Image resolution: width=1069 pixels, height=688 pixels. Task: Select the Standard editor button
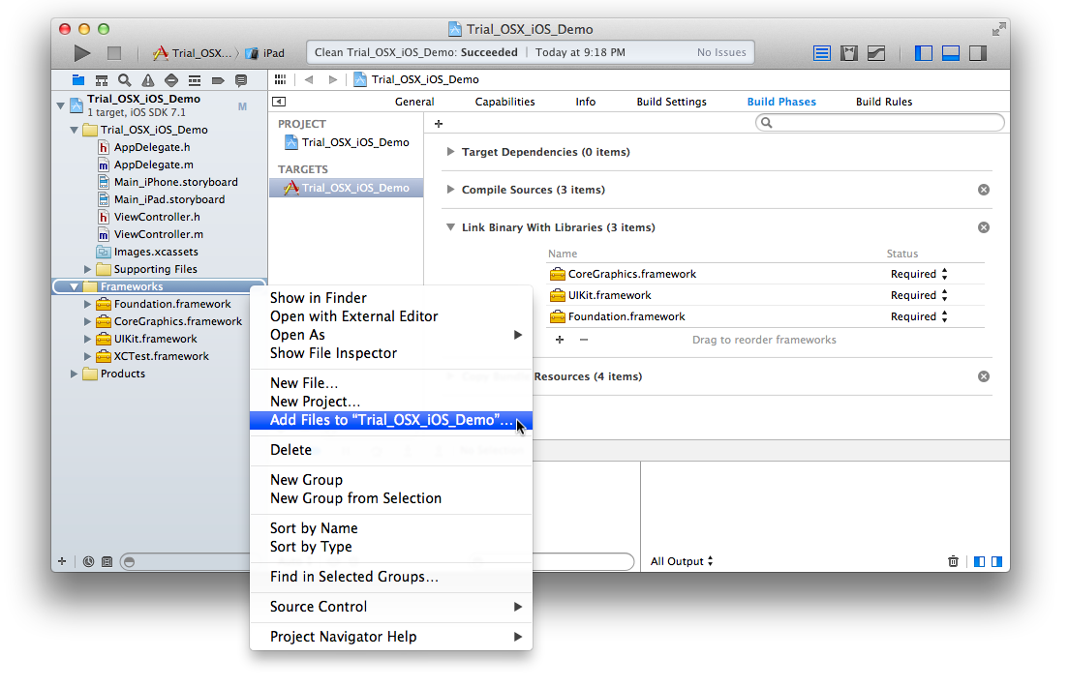click(822, 53)
